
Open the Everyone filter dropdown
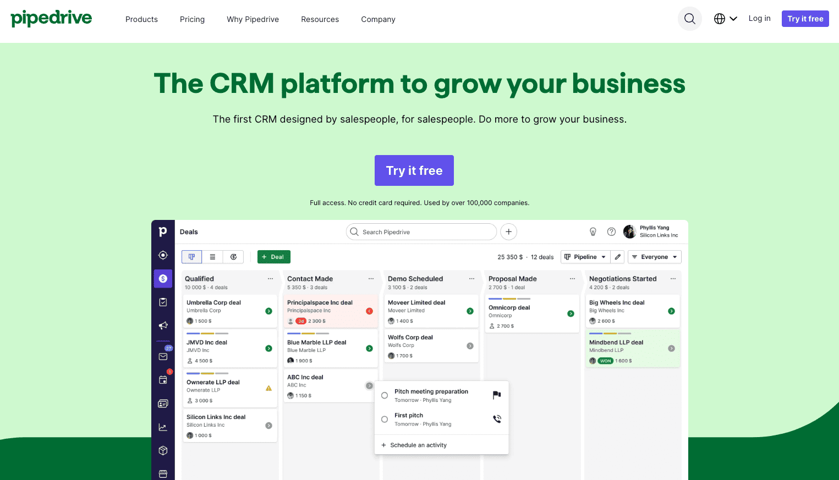pos(654,256)
